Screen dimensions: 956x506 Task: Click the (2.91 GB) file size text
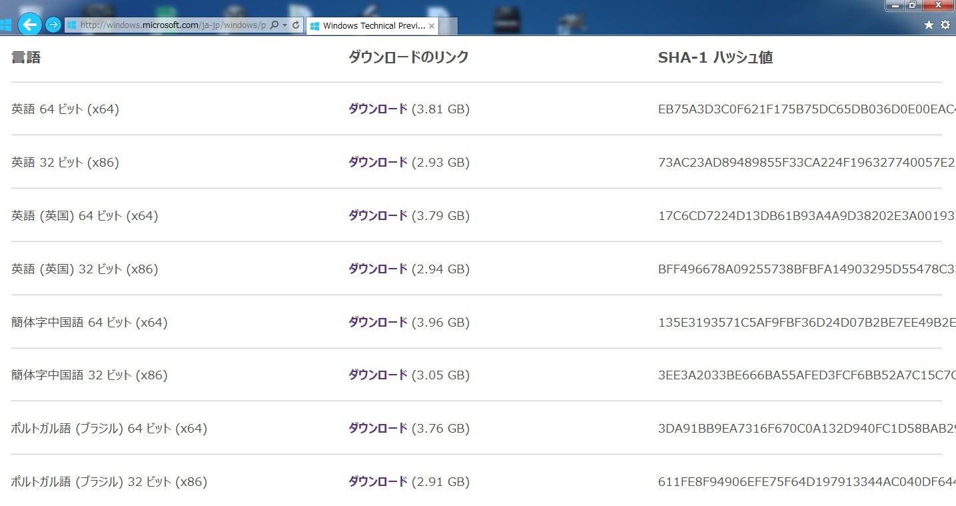coord(440,481)
